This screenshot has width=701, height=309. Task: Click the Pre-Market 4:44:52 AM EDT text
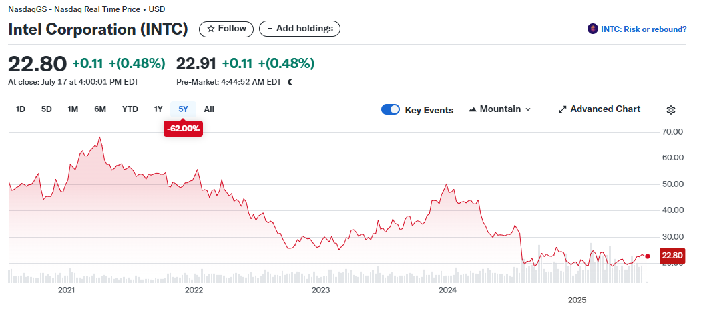(229, 82)
